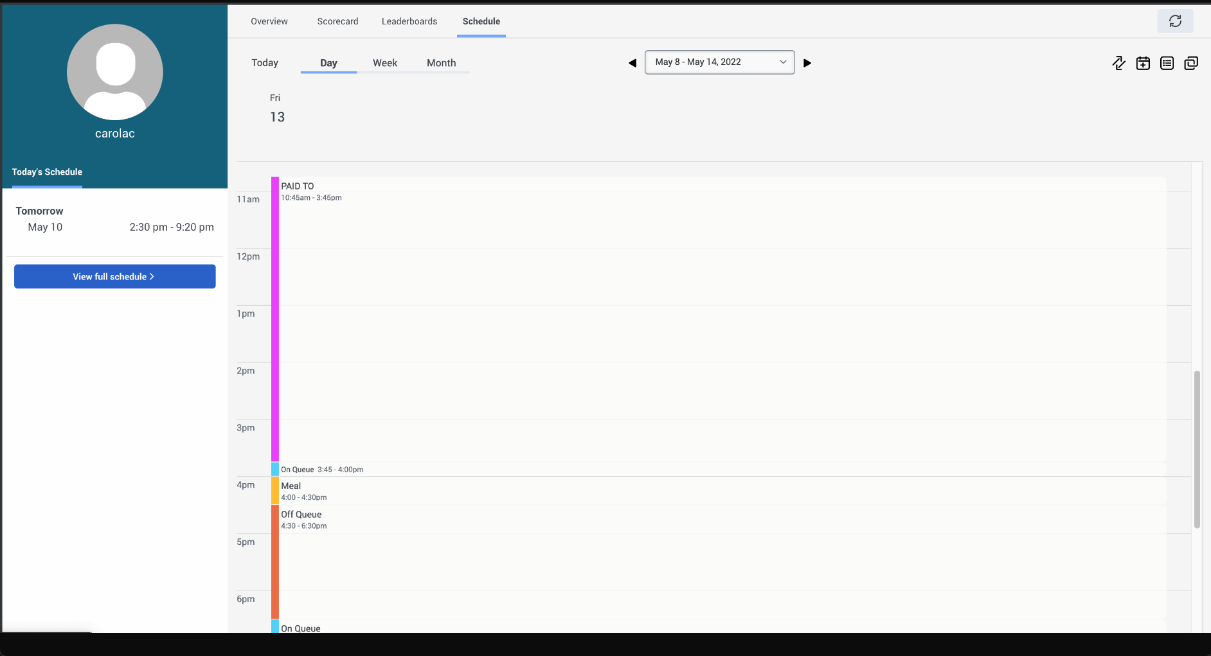Select the Schedule tab

(x=481, y=21)
